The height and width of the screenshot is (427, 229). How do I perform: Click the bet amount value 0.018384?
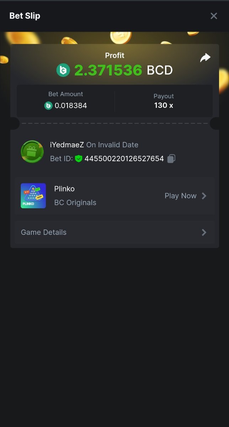(x=71, y=106)
